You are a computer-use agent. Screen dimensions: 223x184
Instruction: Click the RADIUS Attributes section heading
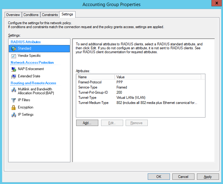click(x=25, y=42)
